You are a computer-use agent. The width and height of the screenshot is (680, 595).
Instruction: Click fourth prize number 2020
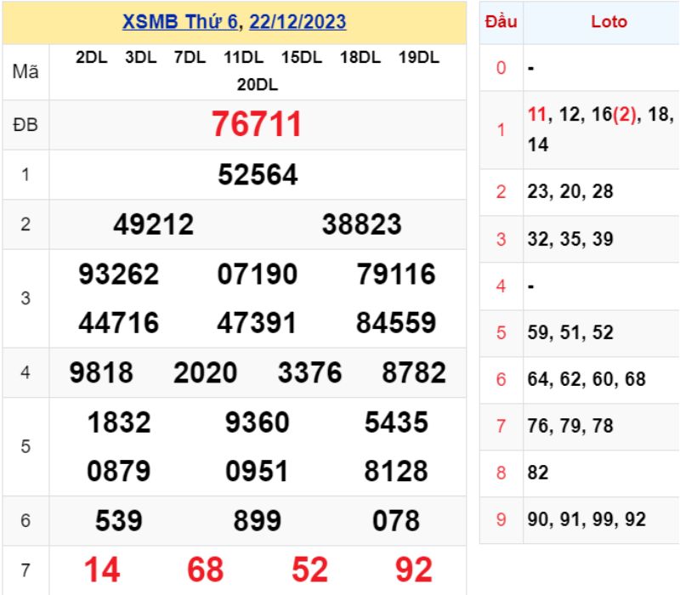[205, 372]
